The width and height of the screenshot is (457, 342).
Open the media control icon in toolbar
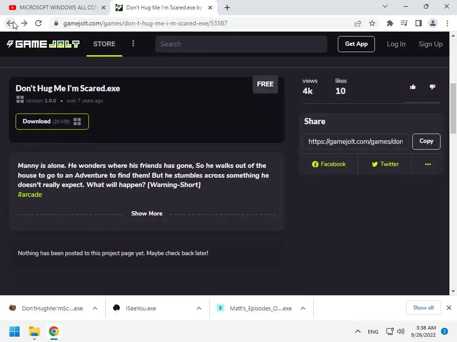pyautogui.click(x=404, y=23)
